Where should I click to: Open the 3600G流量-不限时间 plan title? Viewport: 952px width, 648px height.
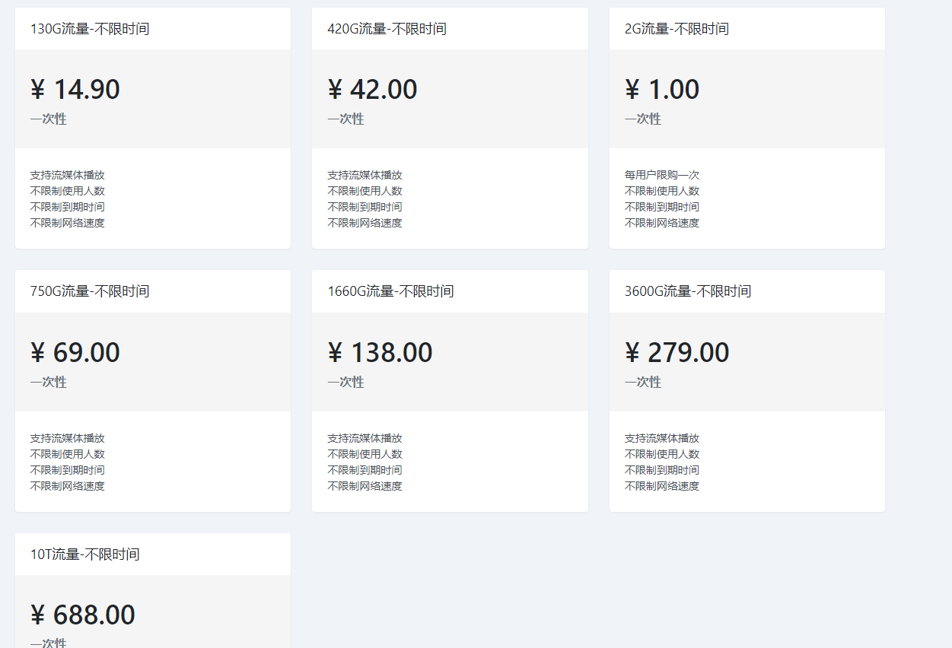coord(688,291)
